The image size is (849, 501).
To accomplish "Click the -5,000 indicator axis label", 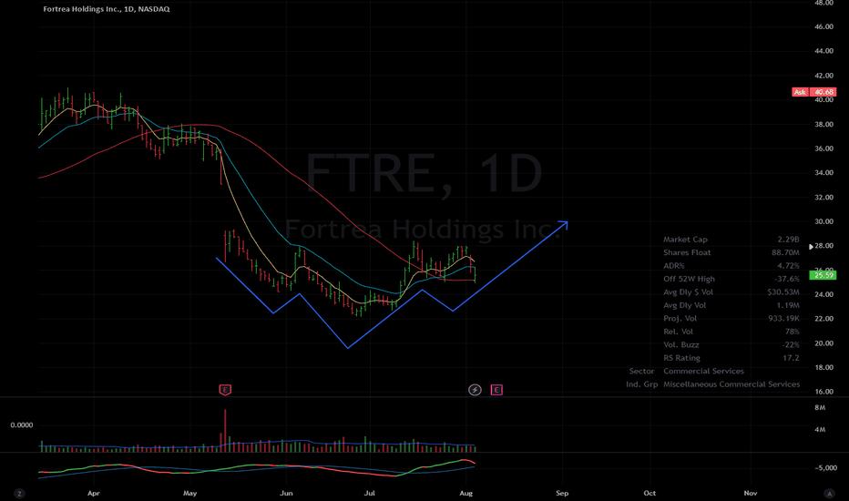I will [x=825, y=468].
